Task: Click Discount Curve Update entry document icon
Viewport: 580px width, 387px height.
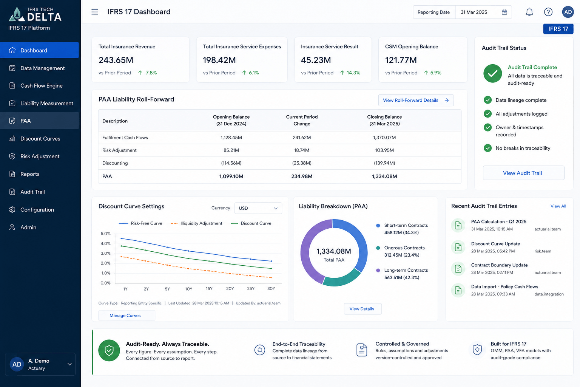Action: click(x=458, y=247)
